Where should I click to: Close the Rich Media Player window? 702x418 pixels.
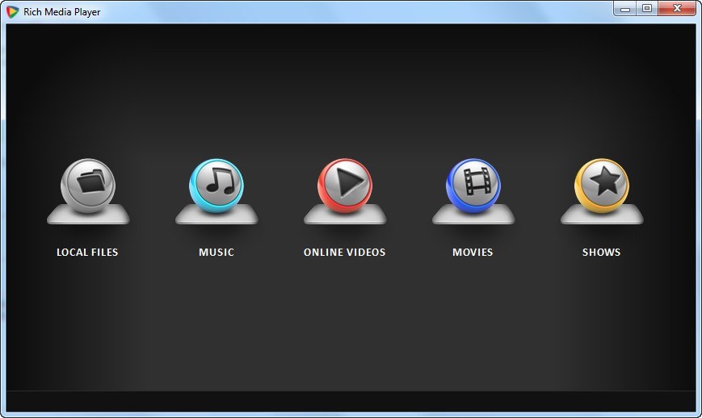click(677, 9)
